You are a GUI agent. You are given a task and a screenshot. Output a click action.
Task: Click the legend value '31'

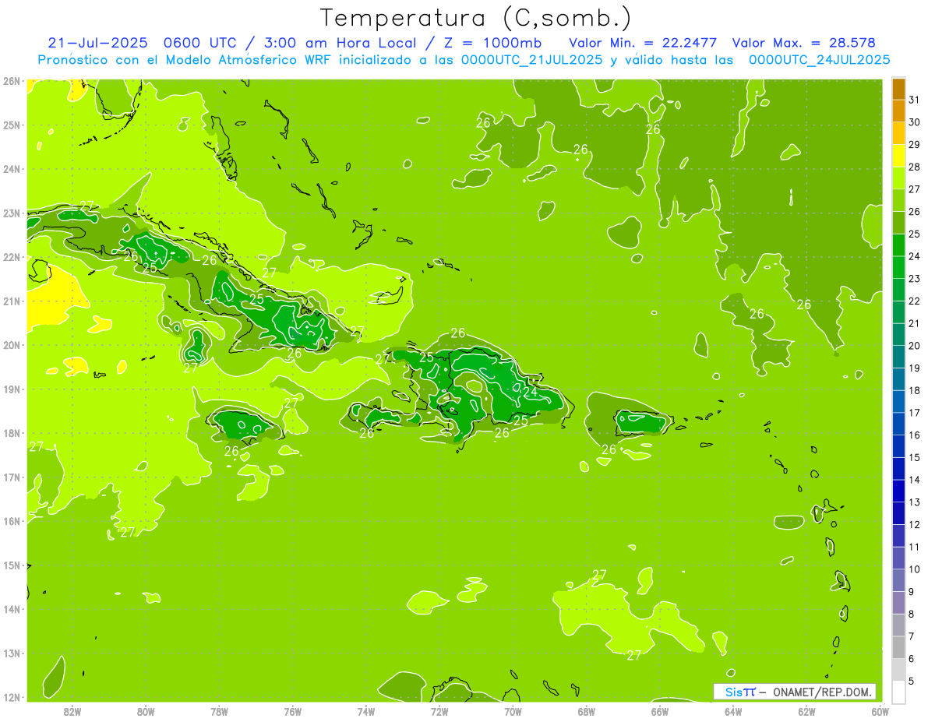(x=915, y=99)
